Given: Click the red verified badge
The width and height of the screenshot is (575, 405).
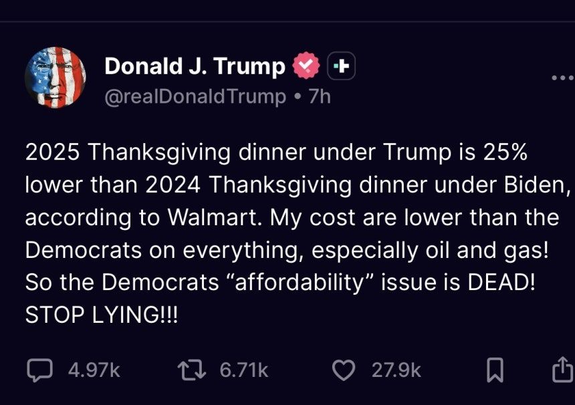Looking at the screenshot, I should 306,67.
